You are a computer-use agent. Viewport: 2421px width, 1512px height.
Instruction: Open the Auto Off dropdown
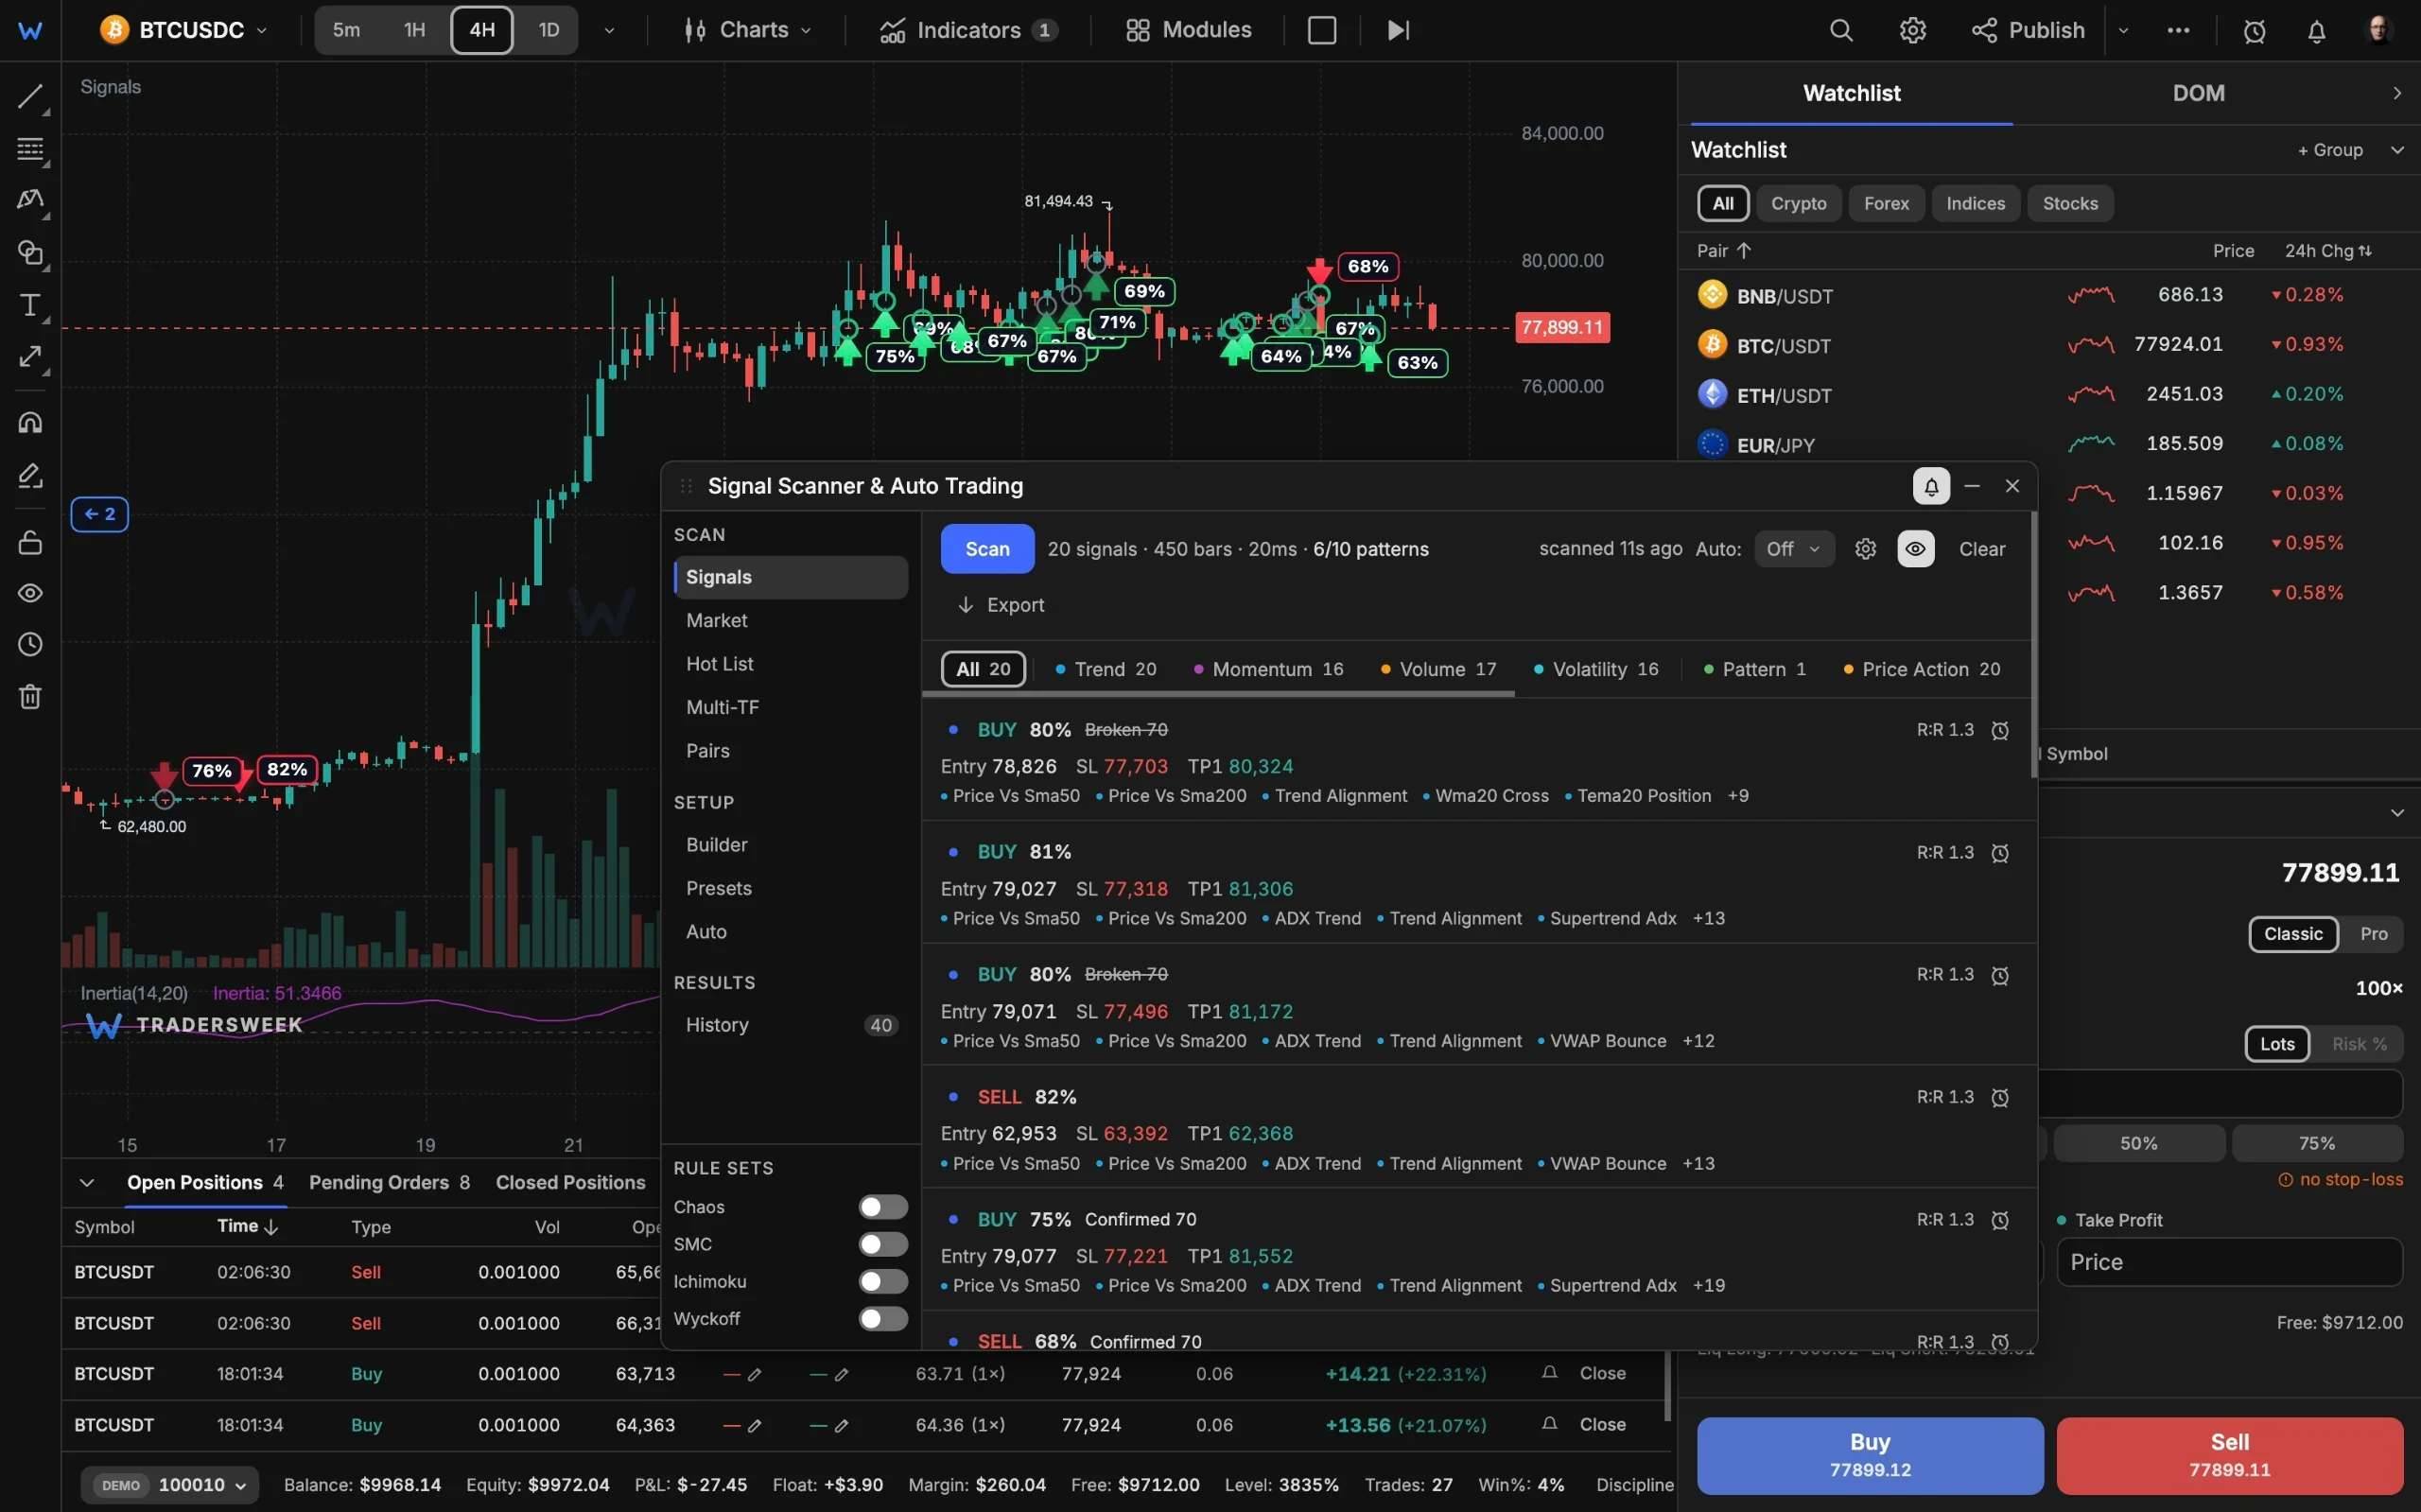[x=1794, y=548]
